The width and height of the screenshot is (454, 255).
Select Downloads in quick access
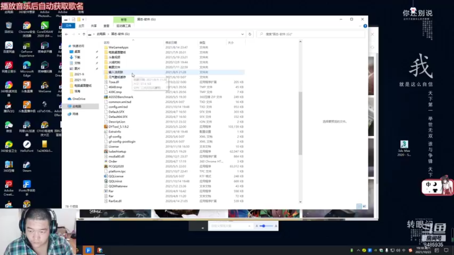coord(77,57)
